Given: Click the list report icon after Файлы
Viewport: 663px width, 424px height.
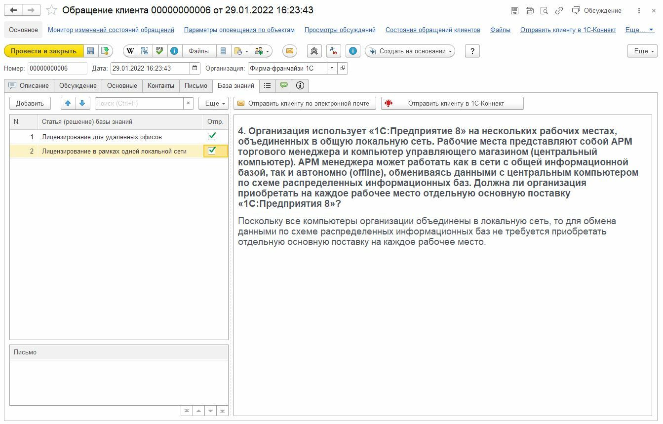Looking at the screenshot, I should 223,51.
